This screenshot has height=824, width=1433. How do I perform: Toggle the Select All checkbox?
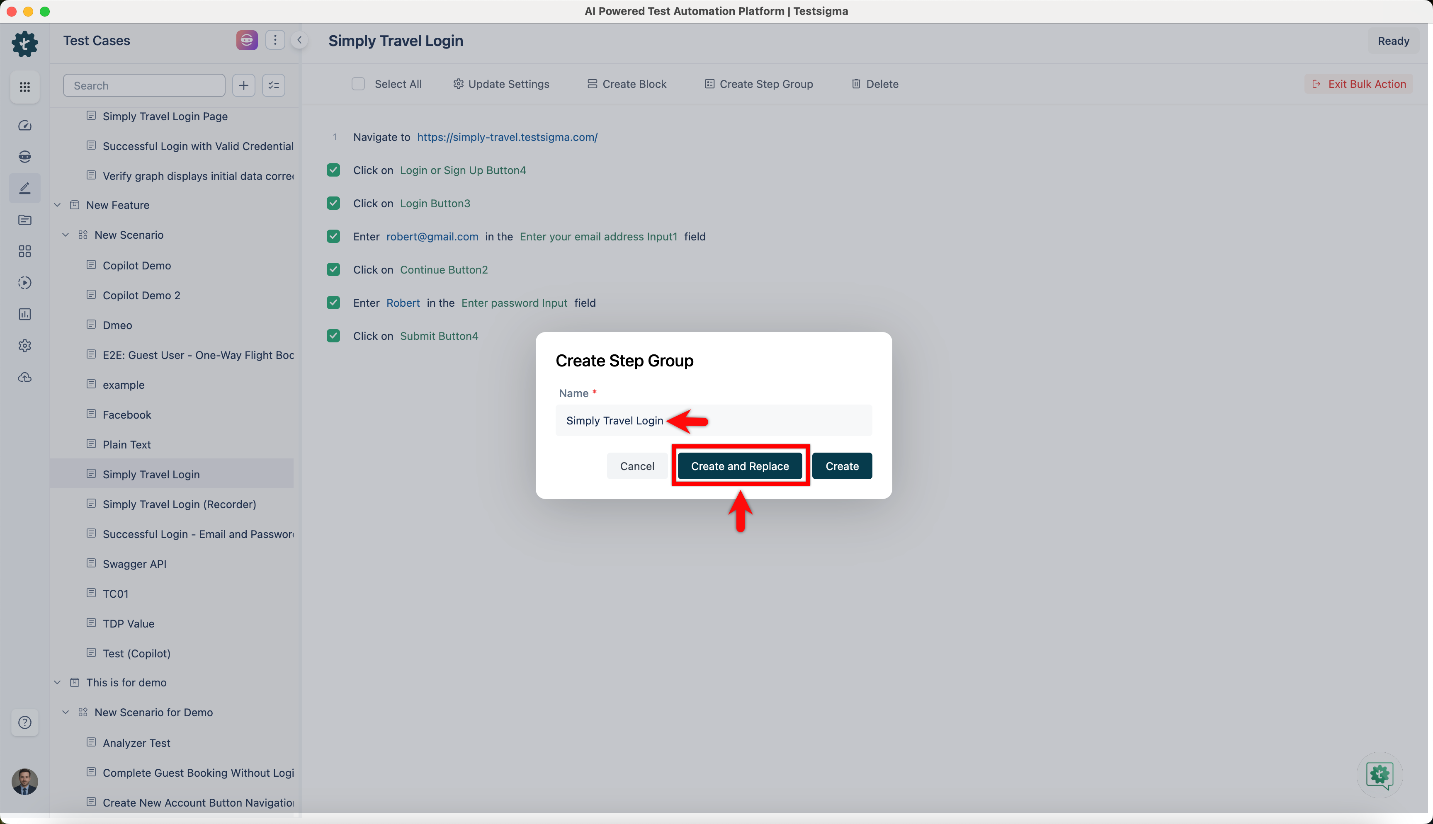tap(358, 84)
